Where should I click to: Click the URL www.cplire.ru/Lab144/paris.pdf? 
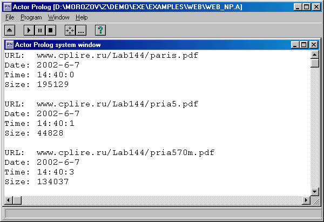coord(117,56)
